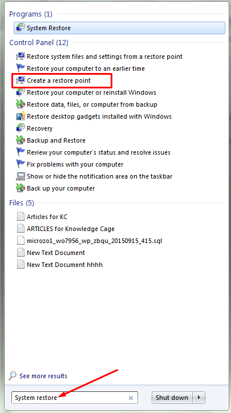Select Restore data, files, or computer from backup
231x413 pixels.
pyautogui.click(x=92, y=104)
